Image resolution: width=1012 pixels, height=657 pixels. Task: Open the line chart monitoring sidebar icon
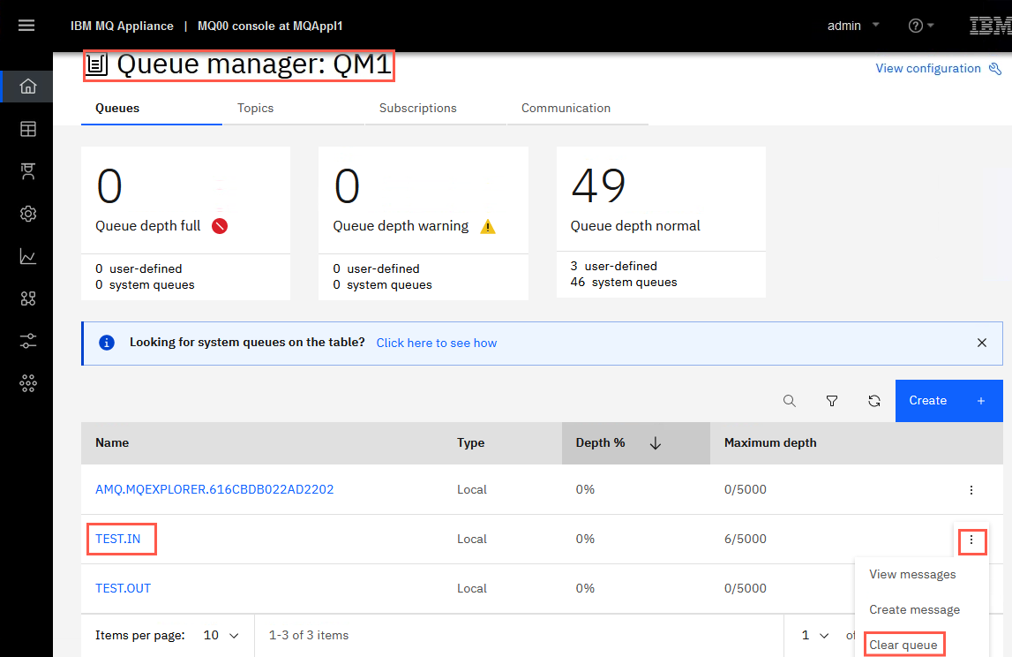pos(27,256)
